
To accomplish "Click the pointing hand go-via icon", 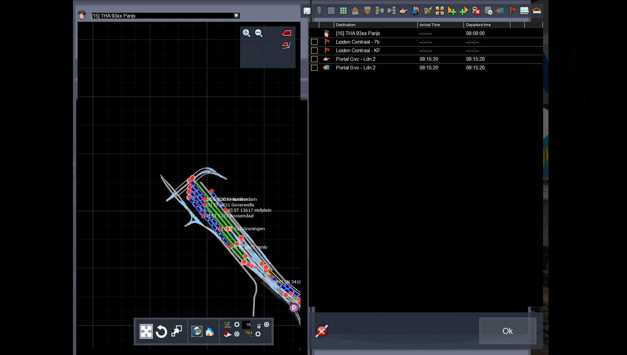I will click(403, 11).
